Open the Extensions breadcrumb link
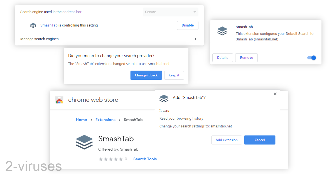Viewport: 334px width, 174px height. [x=105, y=120]
